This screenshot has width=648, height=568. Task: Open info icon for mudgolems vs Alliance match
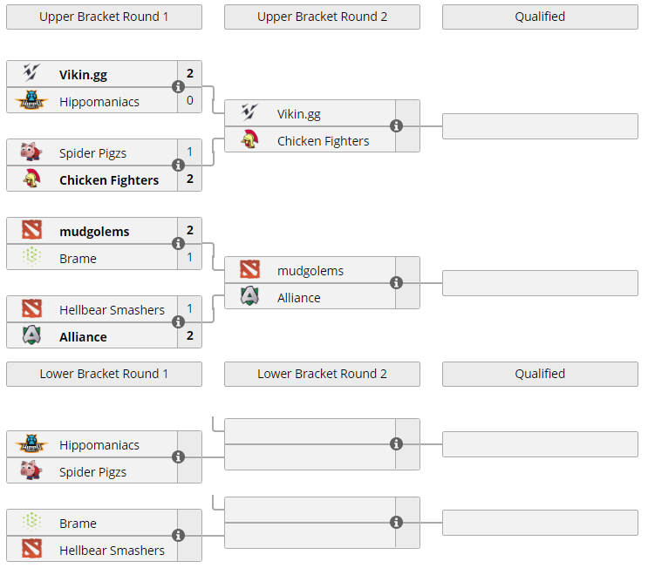coord(397,283)
